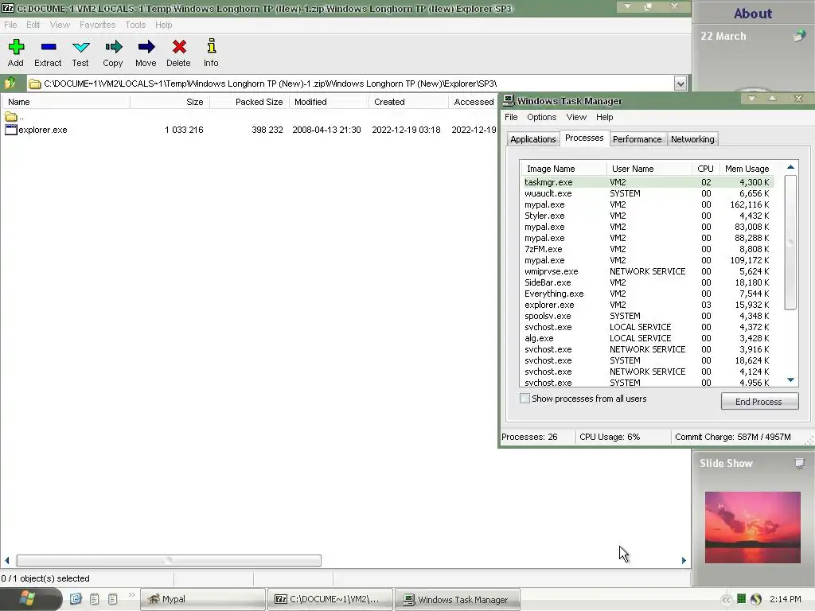Select the SideBar.exe process row
Screen dimensions: 815x611
(x=647, y=282)
